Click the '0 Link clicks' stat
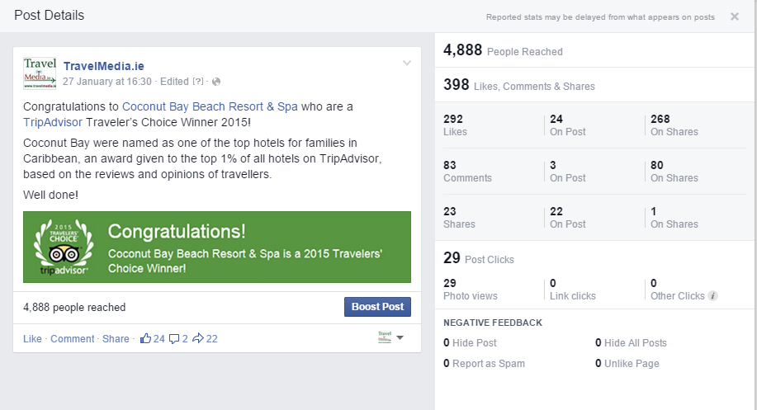 point(573,290)
